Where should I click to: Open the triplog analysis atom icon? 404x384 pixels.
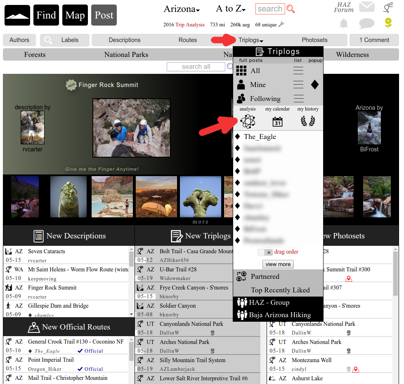(x=248, y=121)
